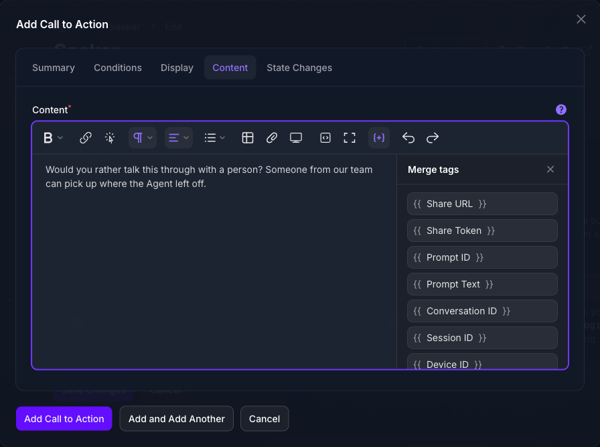The height and width of the screenshot is (447, 600).
Task: Choose the text alignment icon
Action: tap(173, 137)
